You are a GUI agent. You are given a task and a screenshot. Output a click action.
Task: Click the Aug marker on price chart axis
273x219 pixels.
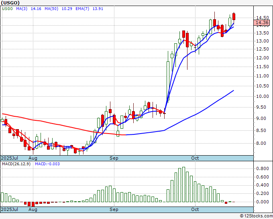[x=33, y=158]
